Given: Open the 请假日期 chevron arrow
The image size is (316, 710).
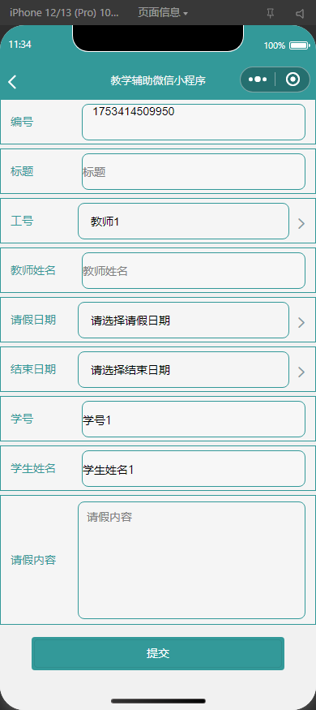Looking at the screenshot, I should 301,322.
